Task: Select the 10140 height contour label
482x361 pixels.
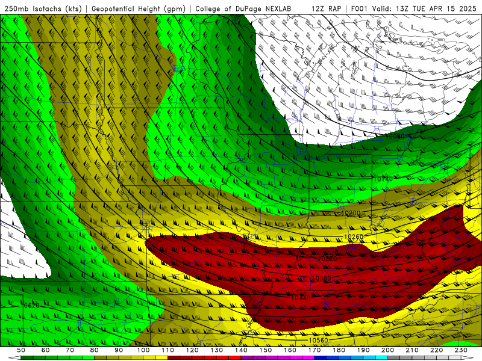Action: 383,179
